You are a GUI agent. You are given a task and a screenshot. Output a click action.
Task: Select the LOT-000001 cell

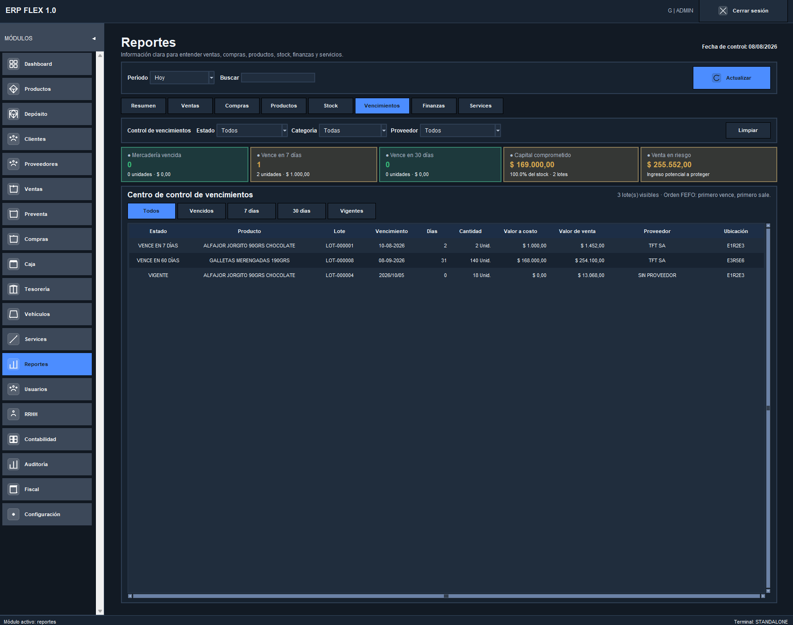coord(340,246)
